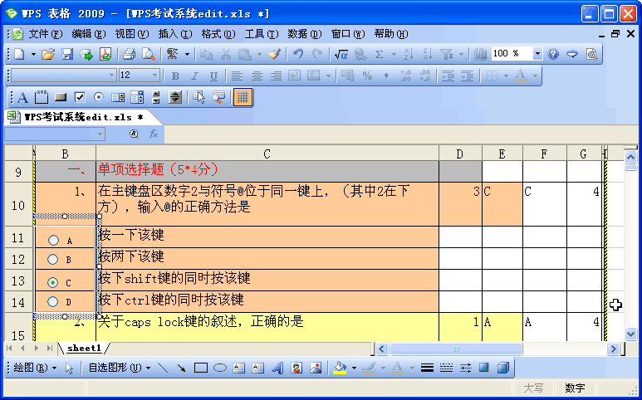Open the font size 12 dropdown

pos(154,76)
